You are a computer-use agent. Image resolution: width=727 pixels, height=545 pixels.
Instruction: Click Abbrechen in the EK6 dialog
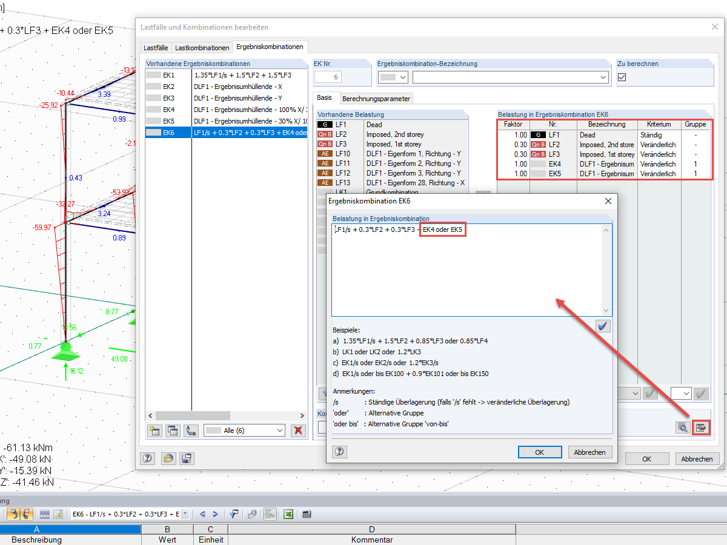[x=590, y=452]
